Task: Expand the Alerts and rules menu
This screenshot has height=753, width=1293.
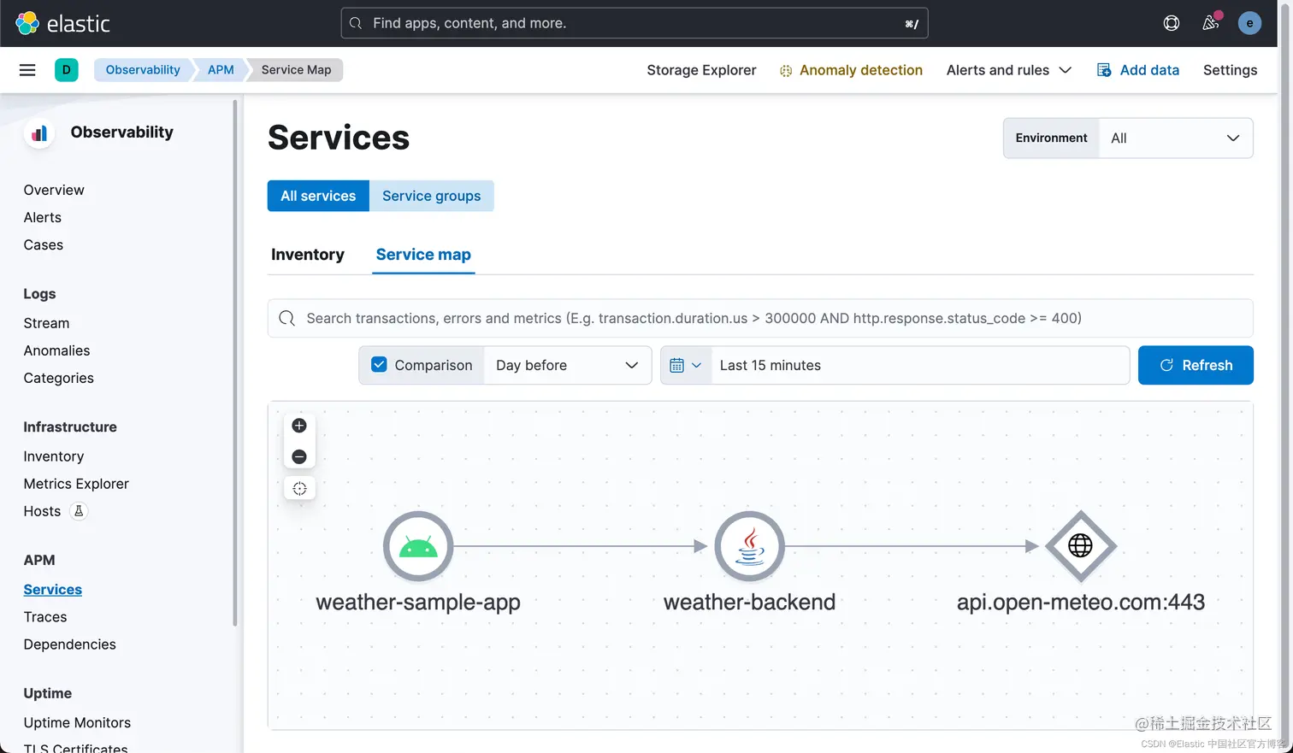Action: click(1009, 70)
